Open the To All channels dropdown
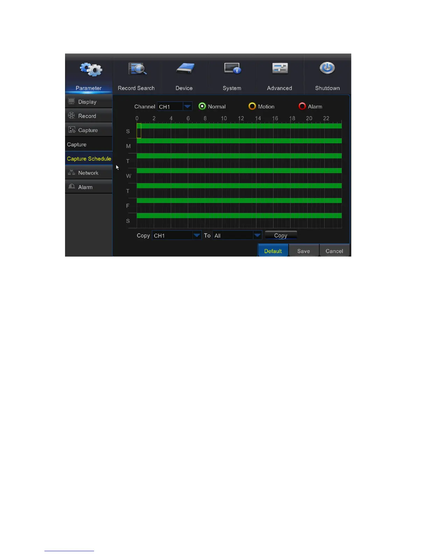 [237, 235]
